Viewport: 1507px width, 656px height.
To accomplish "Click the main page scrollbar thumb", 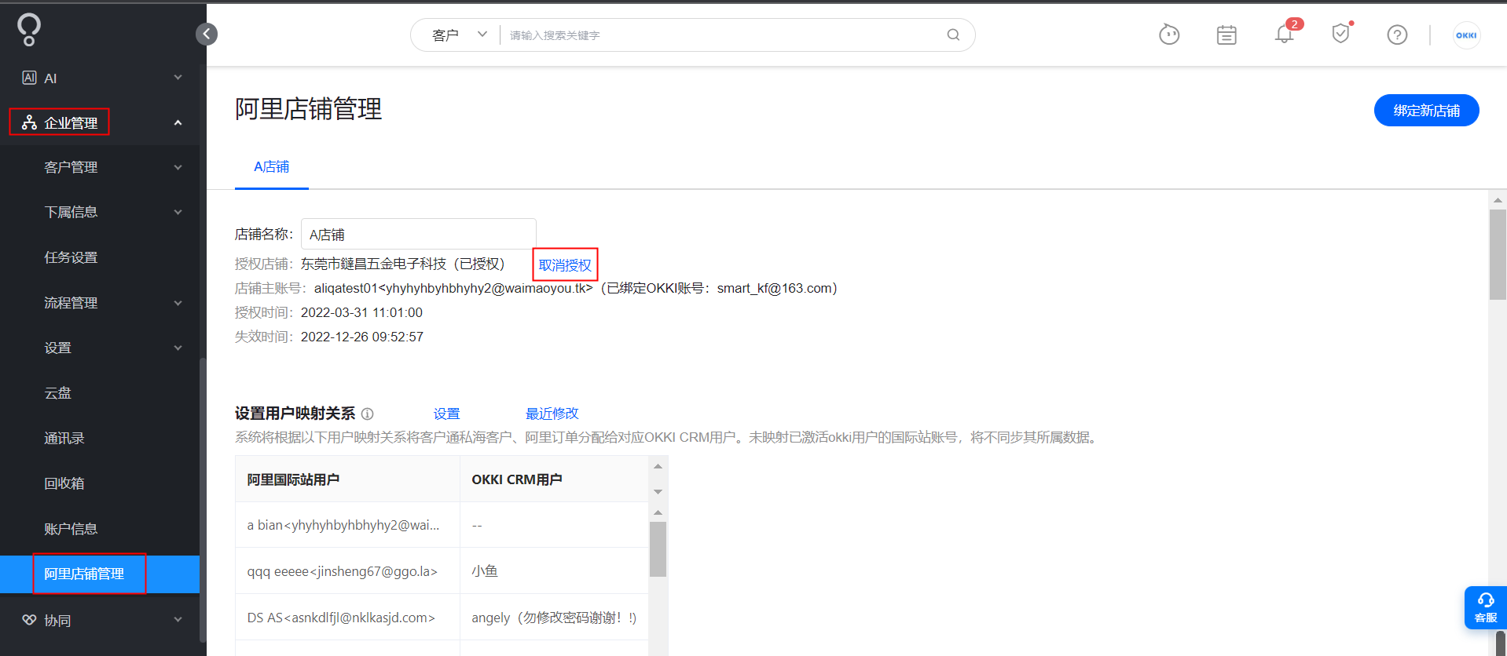I will pos(1498,255).
